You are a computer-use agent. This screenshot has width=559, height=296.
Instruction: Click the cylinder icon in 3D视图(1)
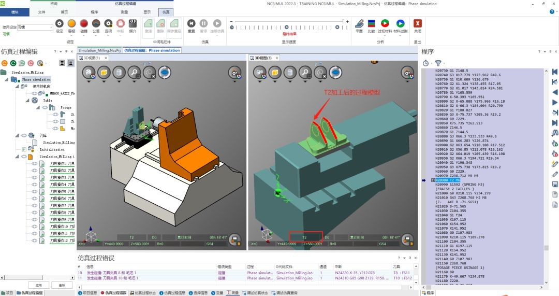tap(119, 73)
